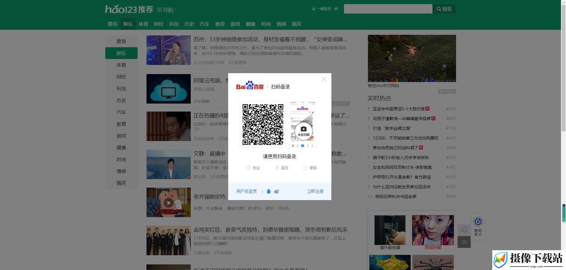566x270 pixels.
Task: Click the 搜索 search button
Action: tap(444, 9)
